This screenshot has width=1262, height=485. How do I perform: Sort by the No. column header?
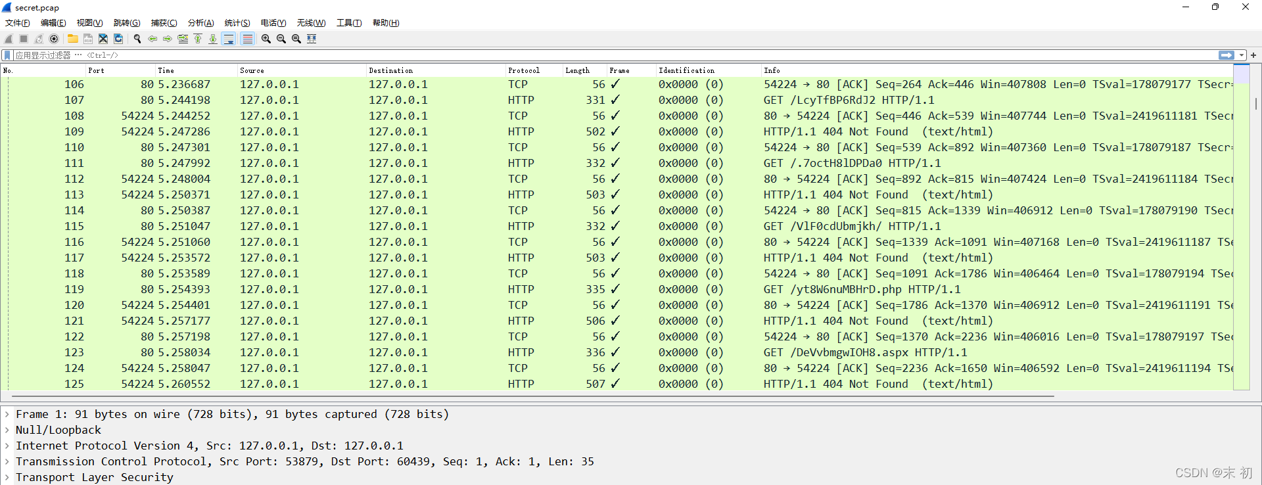coord(43,70)
